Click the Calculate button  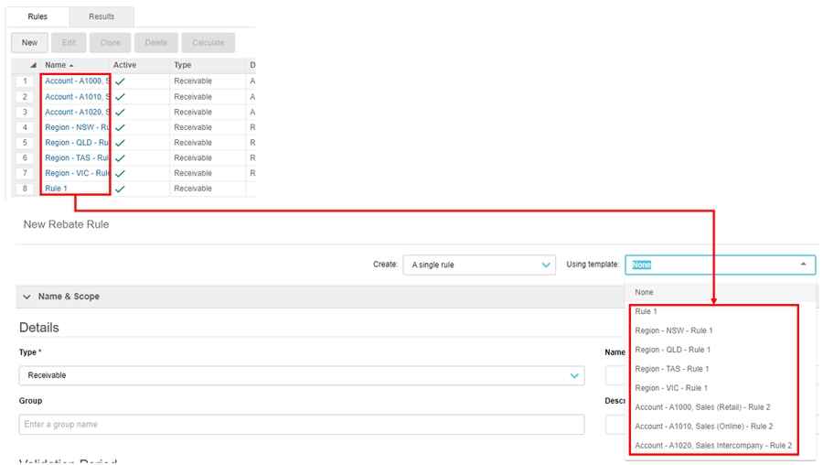click(208, 43)
